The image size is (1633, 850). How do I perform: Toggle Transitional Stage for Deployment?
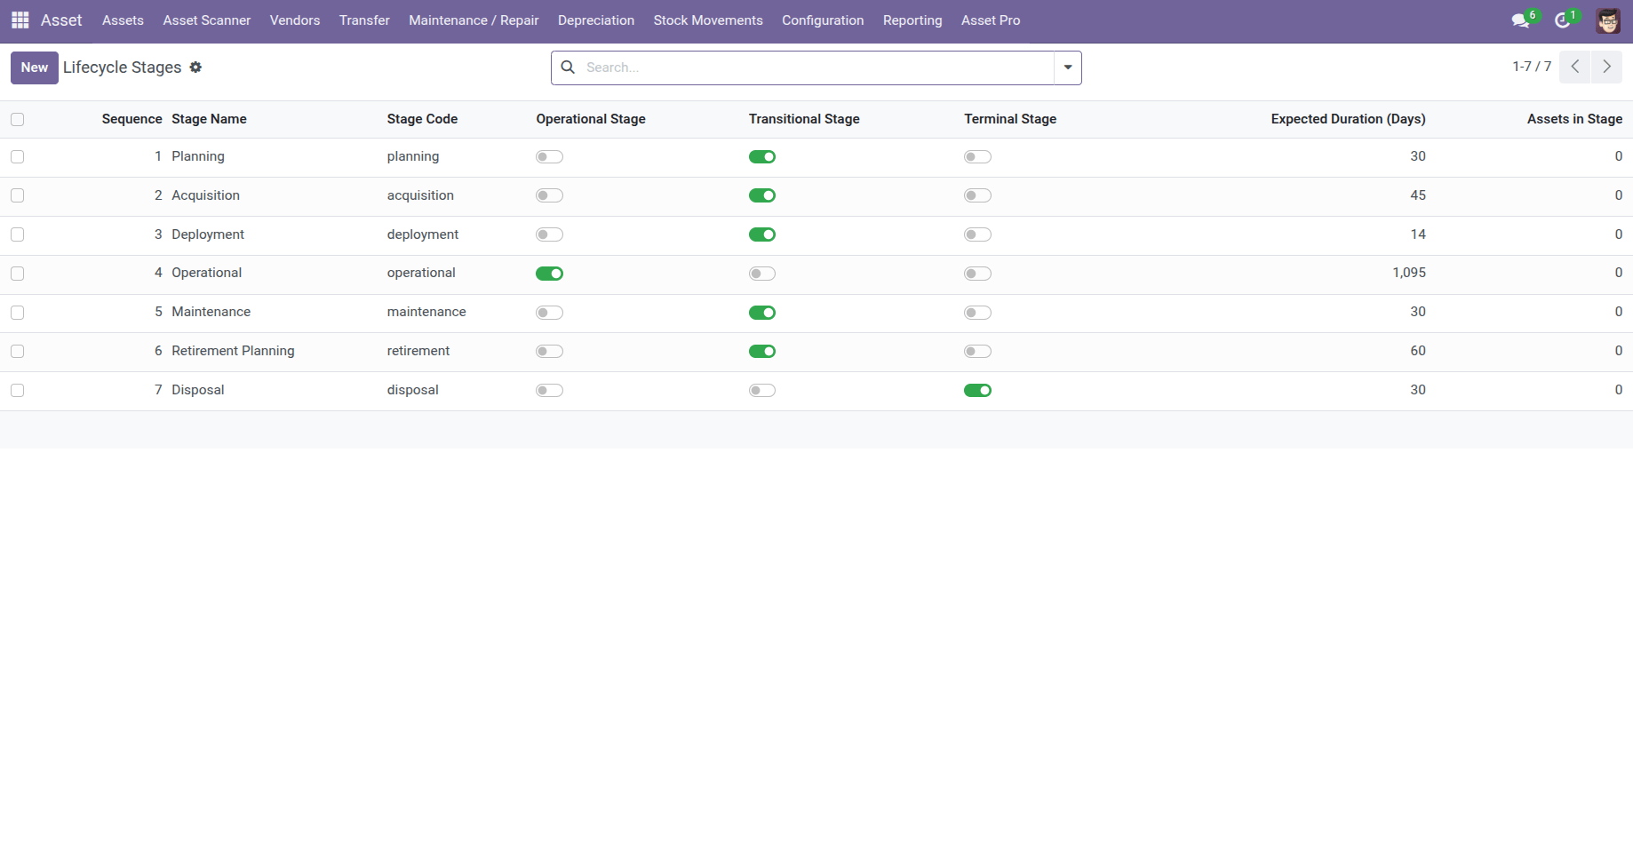(x=762, y=234)
